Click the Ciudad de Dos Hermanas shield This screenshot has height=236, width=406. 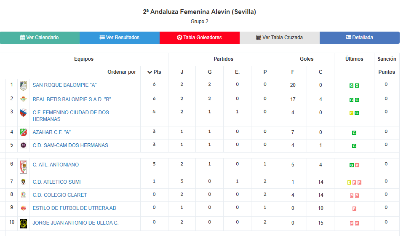click(23, 113)
